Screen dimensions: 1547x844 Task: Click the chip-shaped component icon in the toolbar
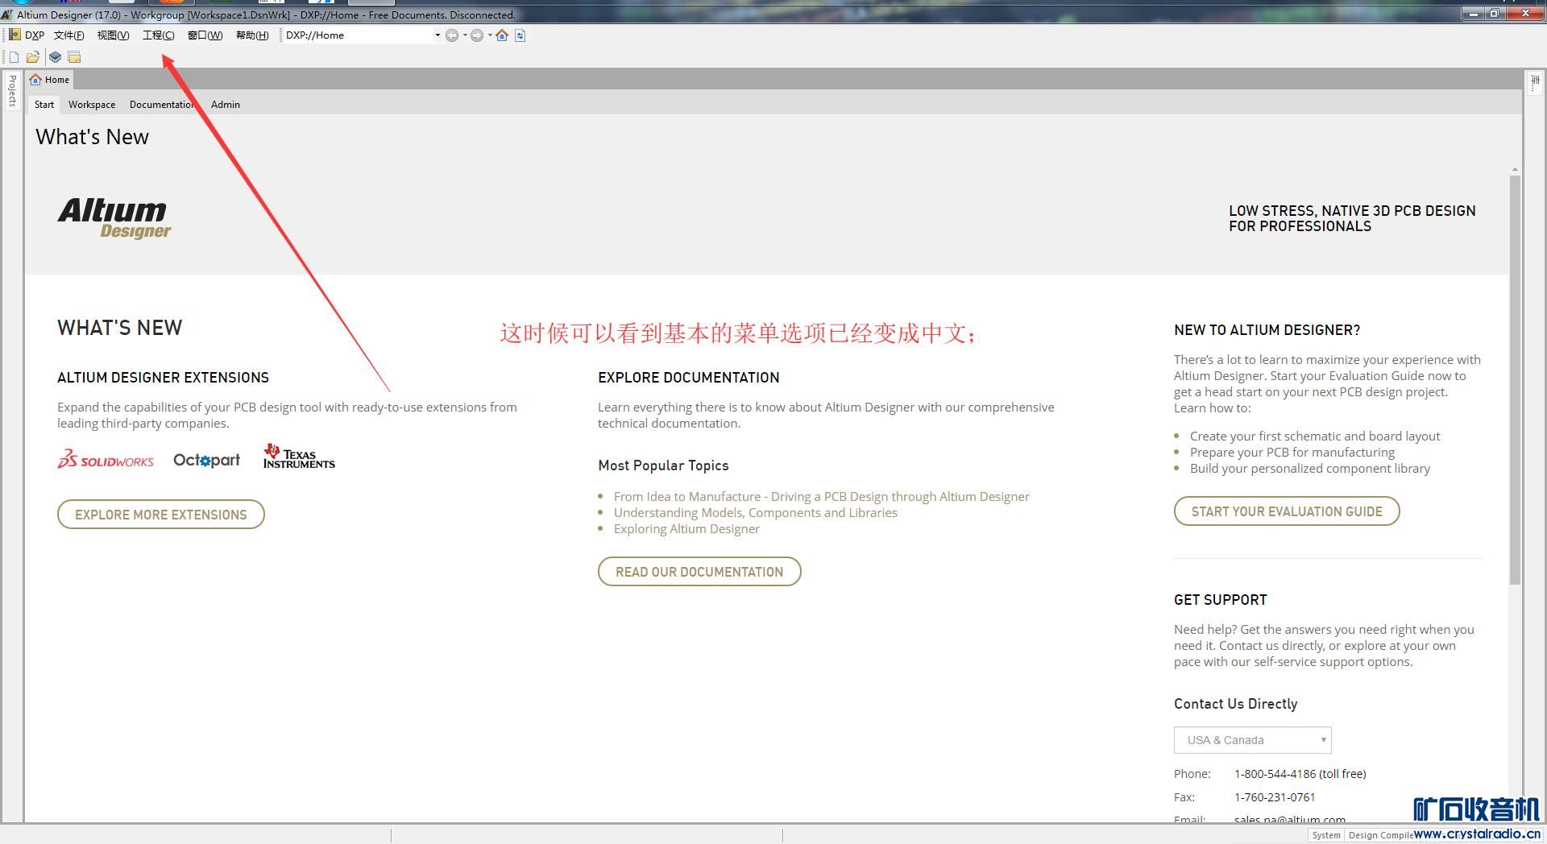click(x=55, y=57)
